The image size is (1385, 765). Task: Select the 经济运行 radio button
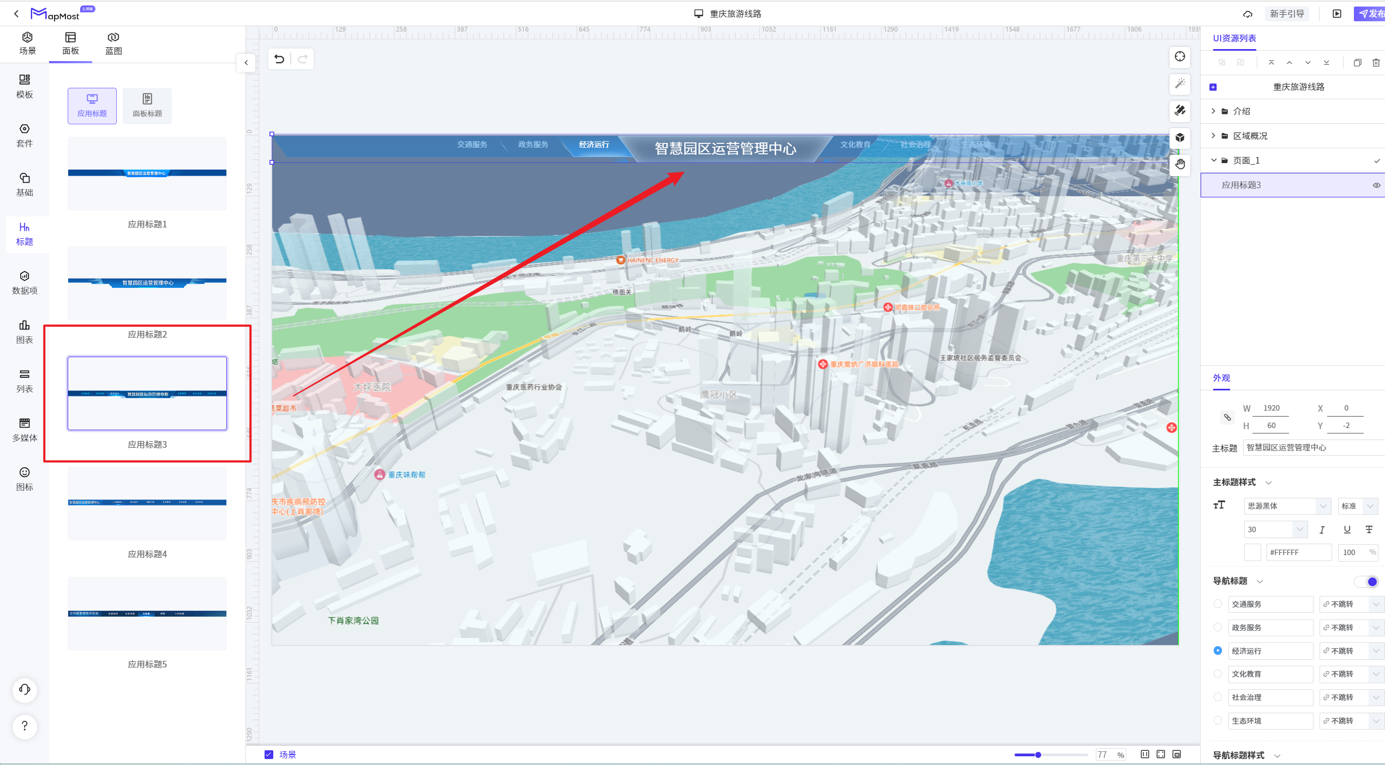pos(1218,650)
